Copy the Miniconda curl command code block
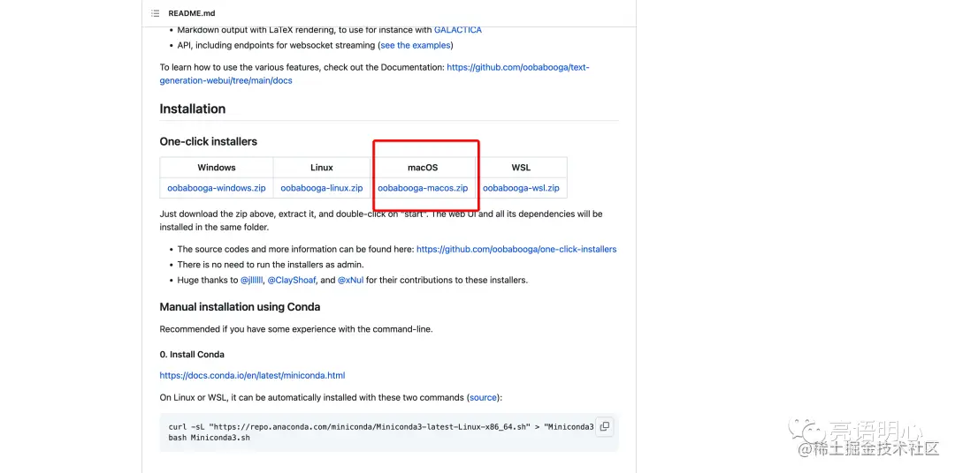This screenshot has height=473, width=955. pos(604,426)
